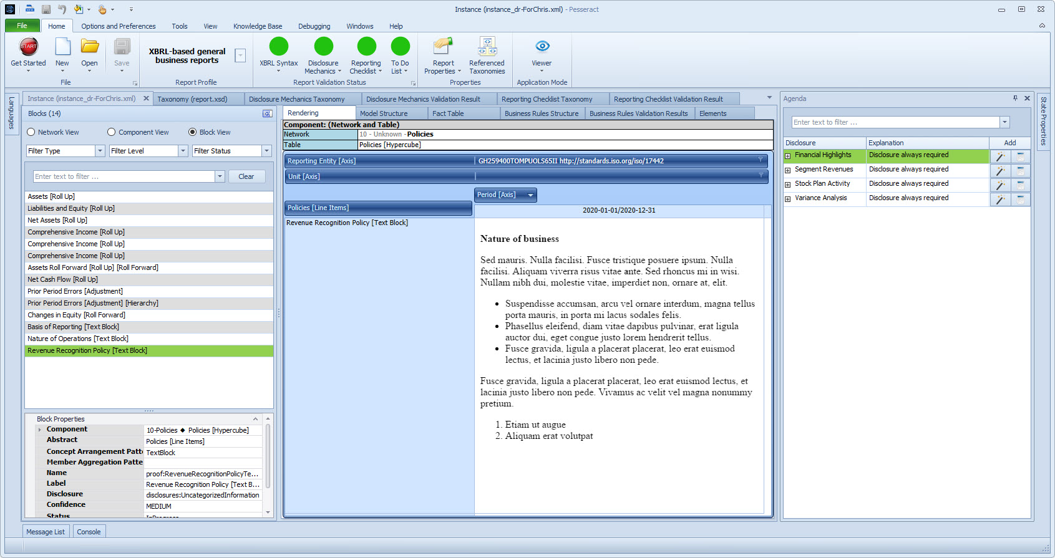Open the Agenda filter dropdown arrow
This screenshot has width=1055, height=558.
(1004, 122)
